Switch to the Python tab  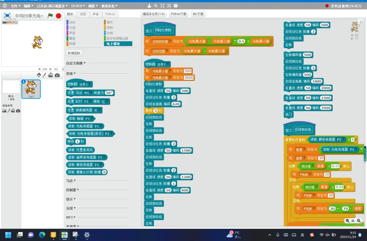point(110,14)
